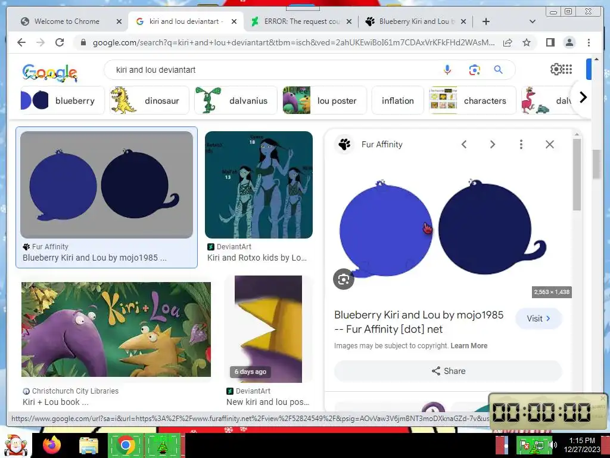Click the page vertical scrollbar thumb
The image size is (610, 458).
tap(596, 165)
